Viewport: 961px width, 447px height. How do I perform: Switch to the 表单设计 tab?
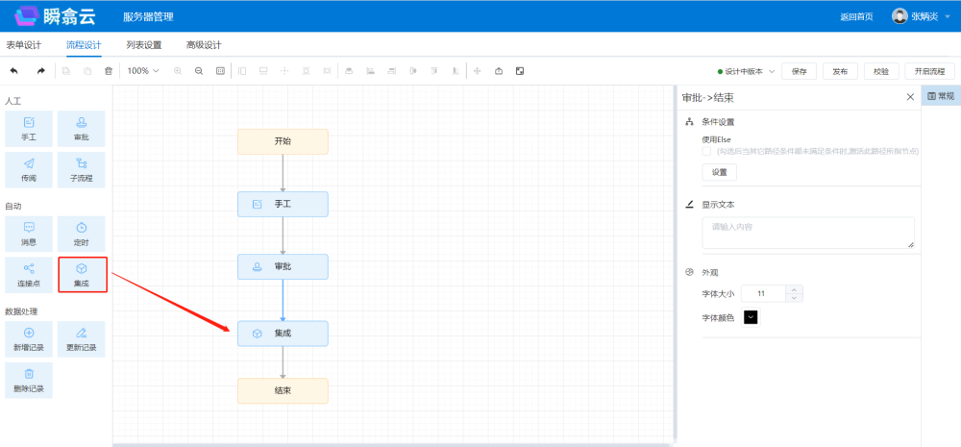[x=24, y=45]
